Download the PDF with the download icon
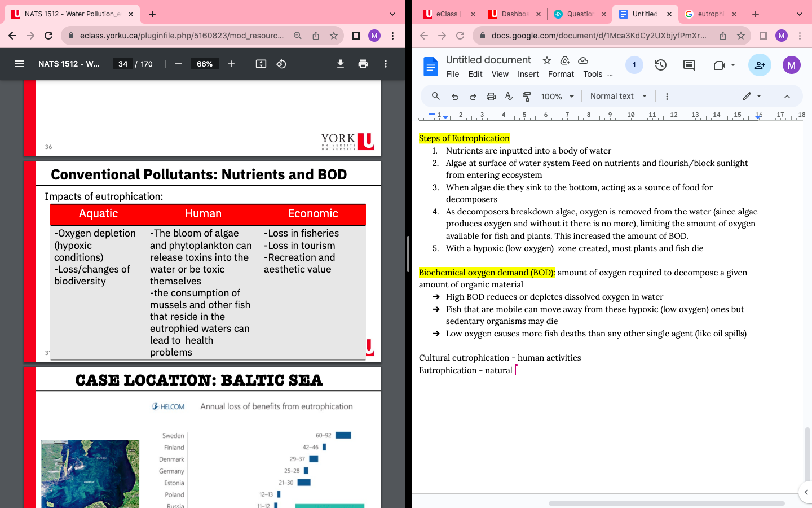The width and height of the screenshot is (812, 508). click(x=341, y=64)
